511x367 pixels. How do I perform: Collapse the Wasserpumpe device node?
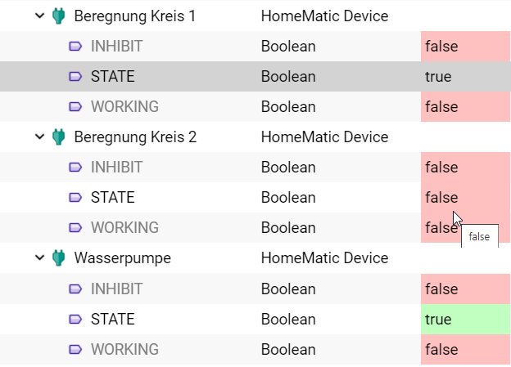click(39, 258)
